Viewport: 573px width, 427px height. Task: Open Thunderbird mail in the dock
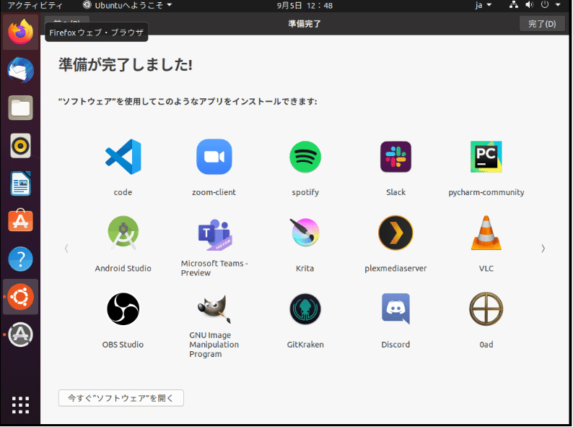(x=20, y=70)
